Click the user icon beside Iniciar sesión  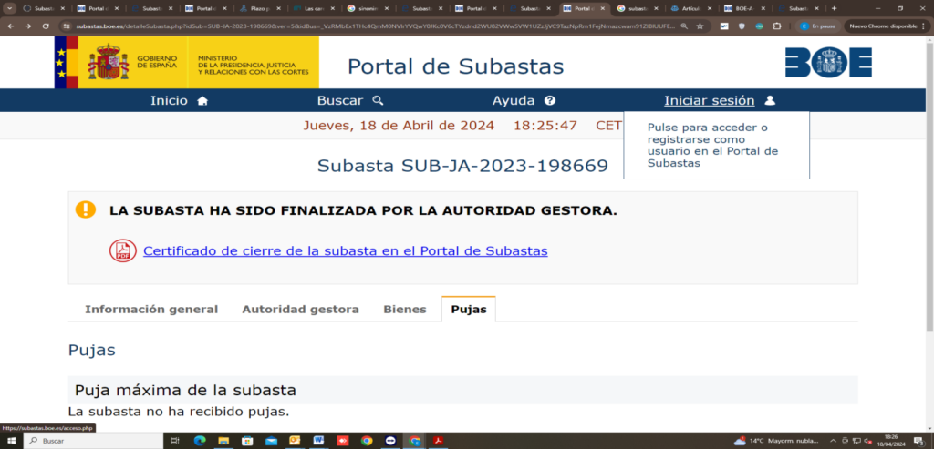click(770, 101)
